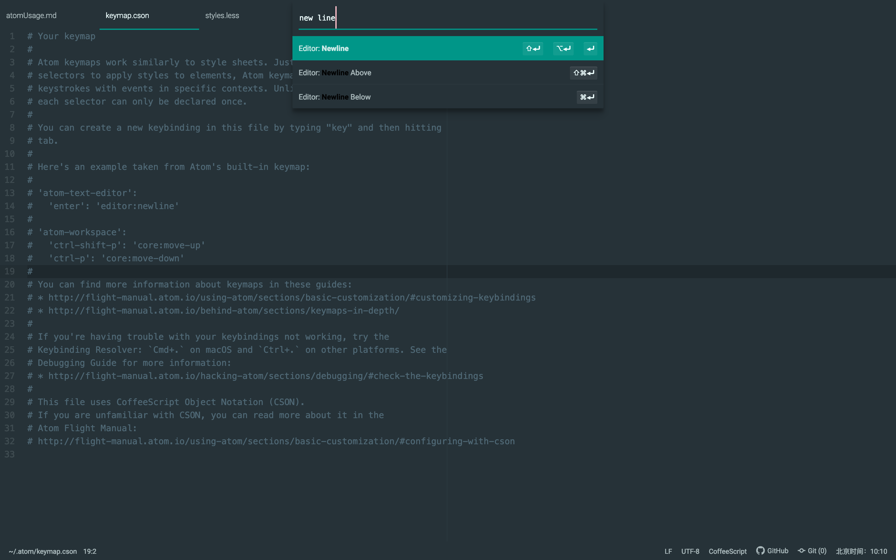896x560 pixels.
Task: Click the command palette search field
Action: click(x=447, y=18)
